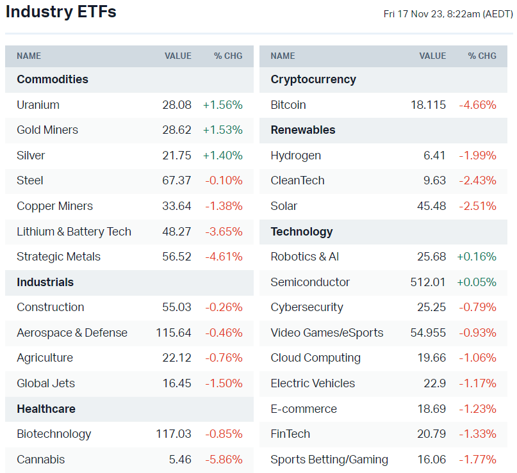This screenshot has width=517, height=473.
Task: Click the Bitcoin ETF name
Action: pyautogui.click(x=288, y=105)
